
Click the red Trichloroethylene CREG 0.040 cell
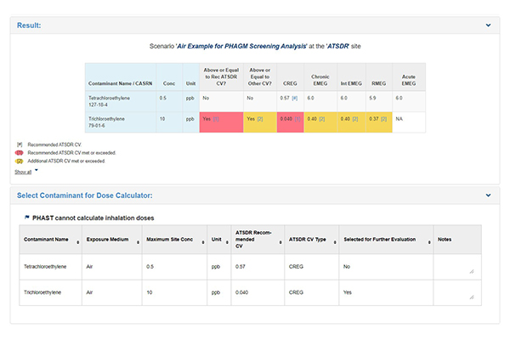[x=291, y=120]
